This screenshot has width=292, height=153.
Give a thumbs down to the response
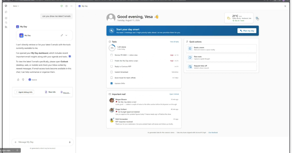click(x=23, y=80)
